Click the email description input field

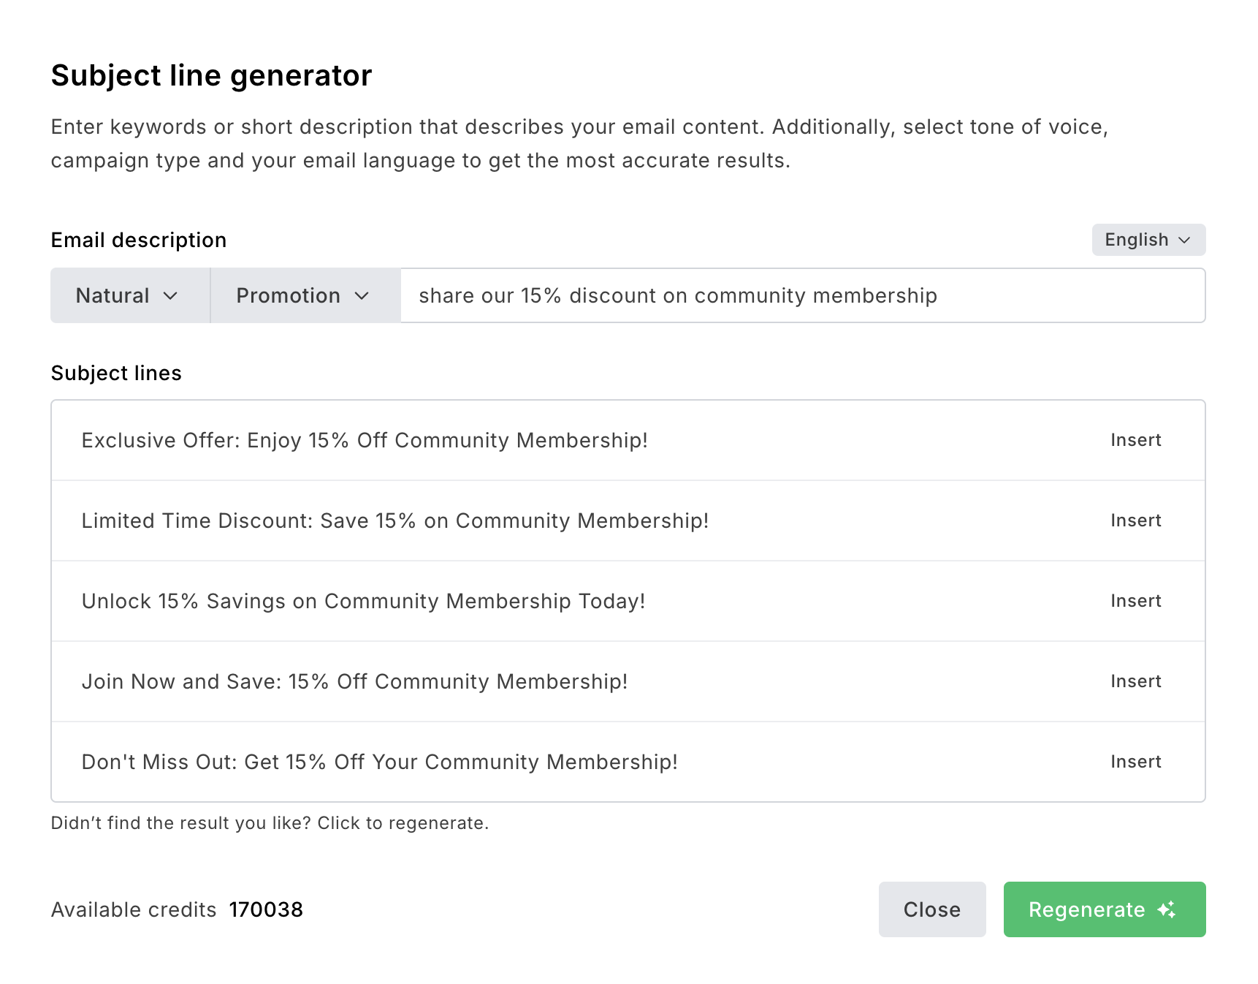coord(802,295)
